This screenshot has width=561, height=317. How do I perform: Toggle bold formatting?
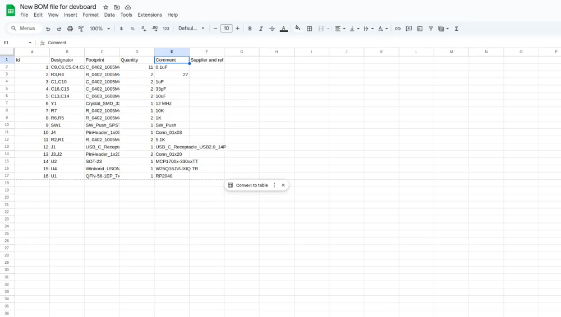coord(250,29)
